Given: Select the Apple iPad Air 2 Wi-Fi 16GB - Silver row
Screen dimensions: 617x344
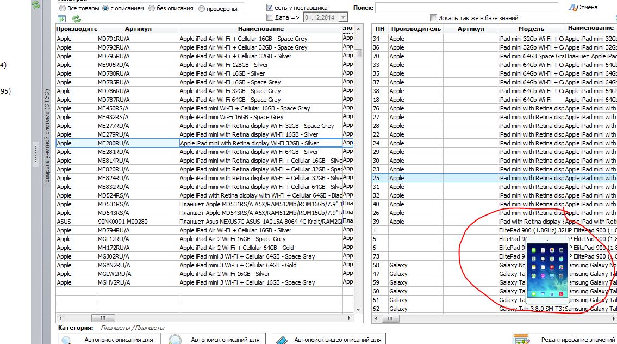Looking at the screenshot, I should pos(204,274).
